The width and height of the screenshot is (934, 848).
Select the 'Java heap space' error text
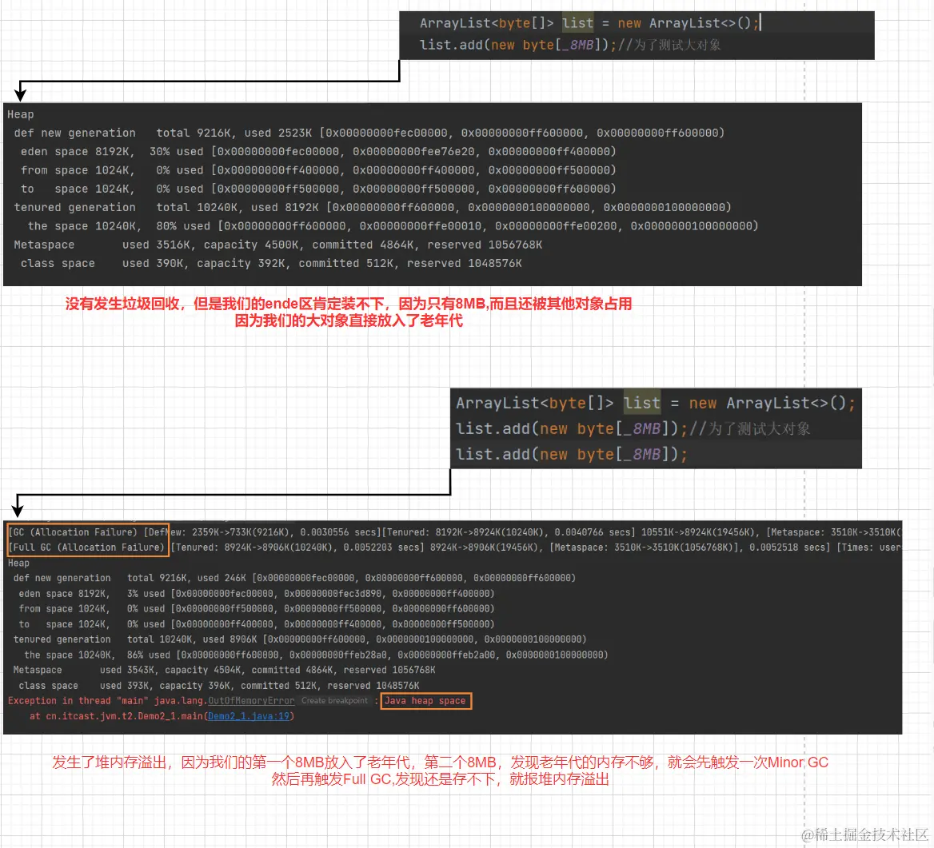tap(425, 701)
